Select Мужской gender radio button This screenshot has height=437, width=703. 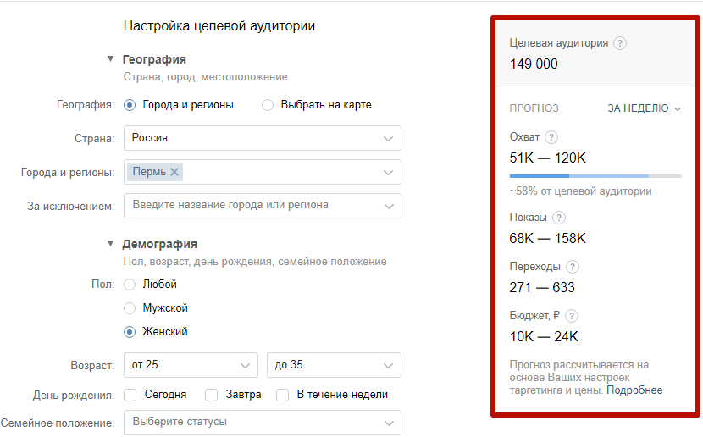(x=130, y=308)
